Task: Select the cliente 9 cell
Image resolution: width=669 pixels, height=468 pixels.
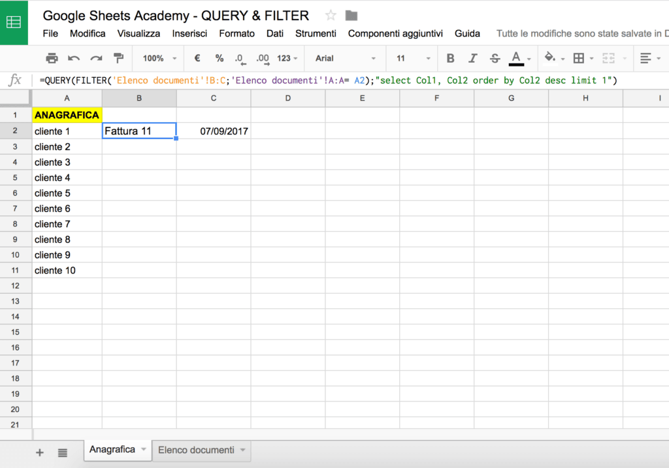Action: [67, 255]
